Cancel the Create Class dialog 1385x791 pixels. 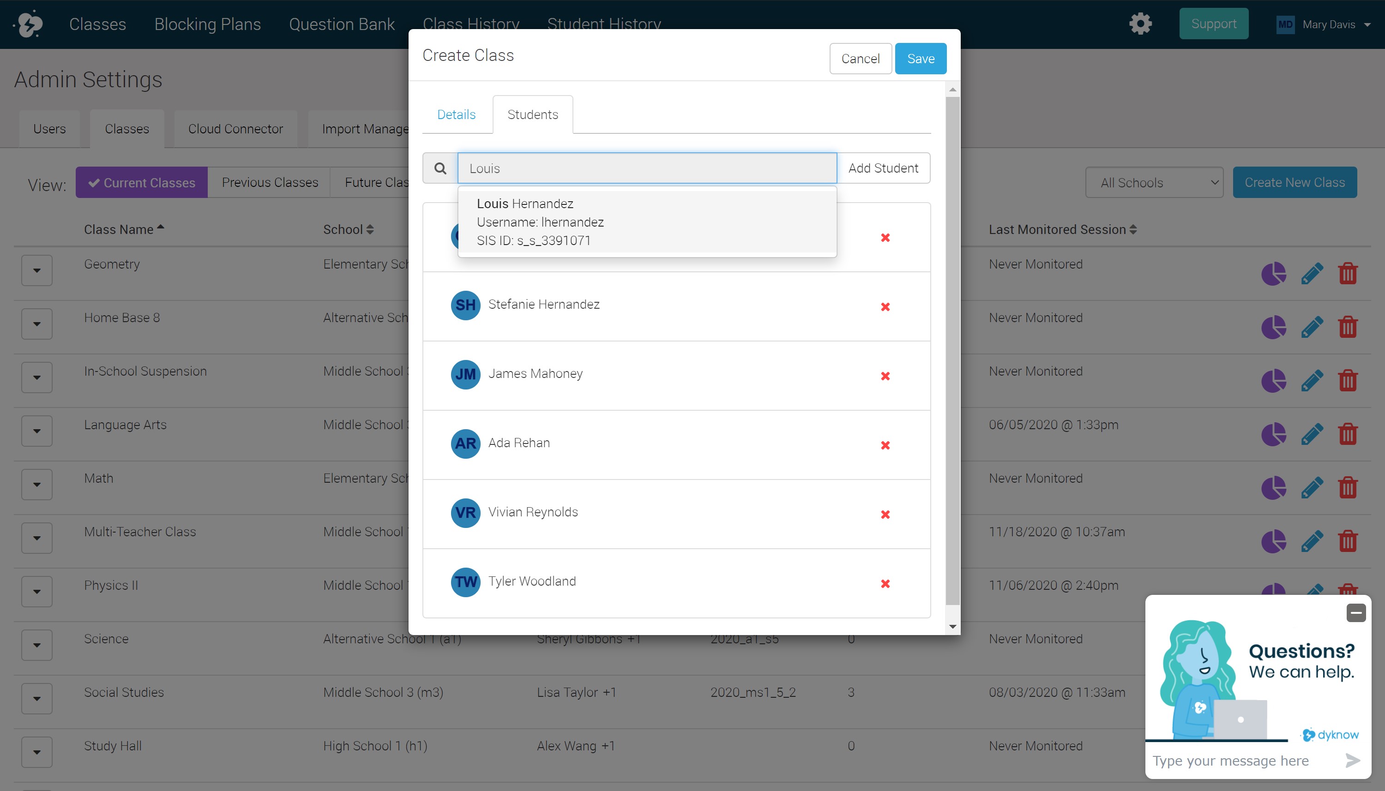click(x=860, y=58)
